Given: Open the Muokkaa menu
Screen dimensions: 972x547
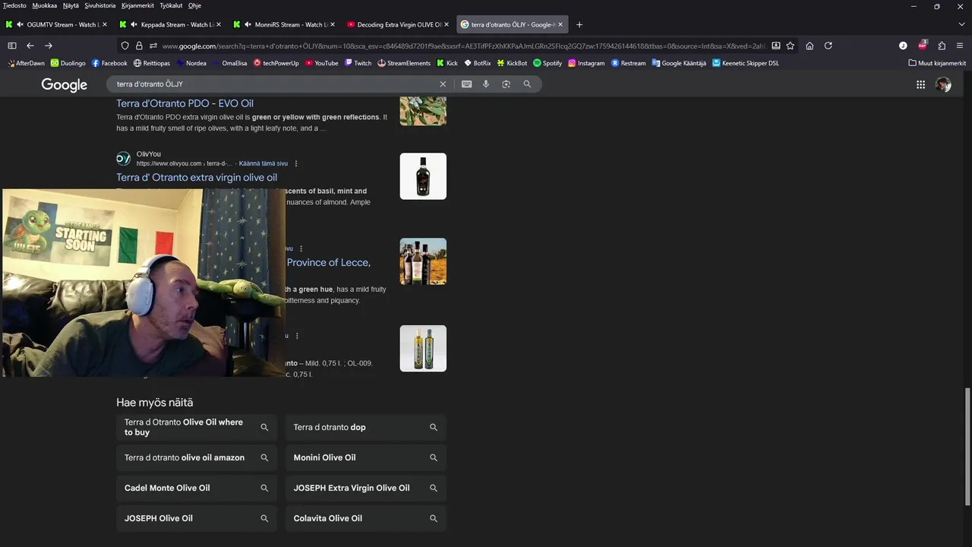Looking at the screenshot, I should (44, 5).
